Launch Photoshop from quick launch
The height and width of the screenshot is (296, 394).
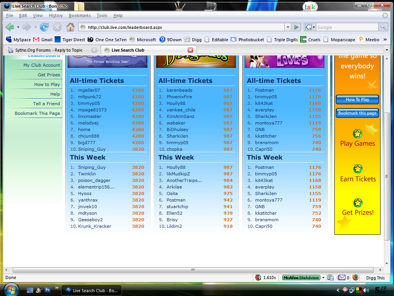pyautogui.click(x=47, y=290)
